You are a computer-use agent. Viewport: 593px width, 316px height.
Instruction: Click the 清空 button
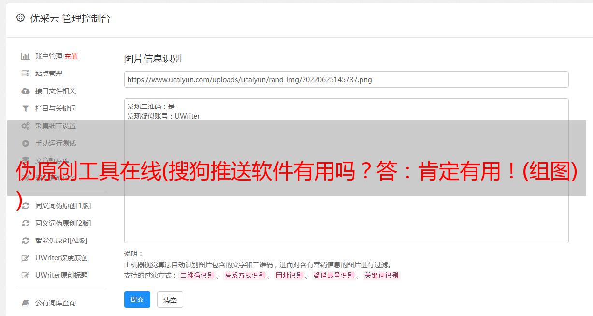pyautogui.click(x=170, y=300)
